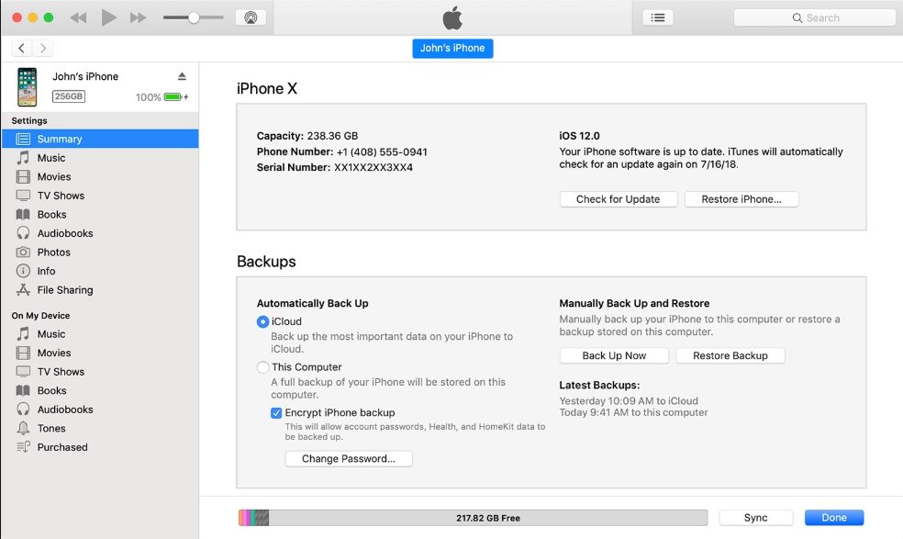Open Tones under On My Device
903x539 pixels.
(x=51, y=429)
